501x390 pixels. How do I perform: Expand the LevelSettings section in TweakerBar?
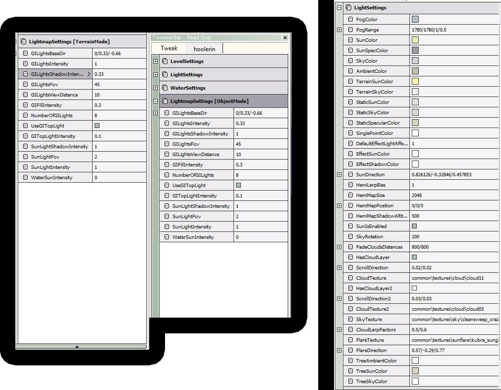pos(156,62)
